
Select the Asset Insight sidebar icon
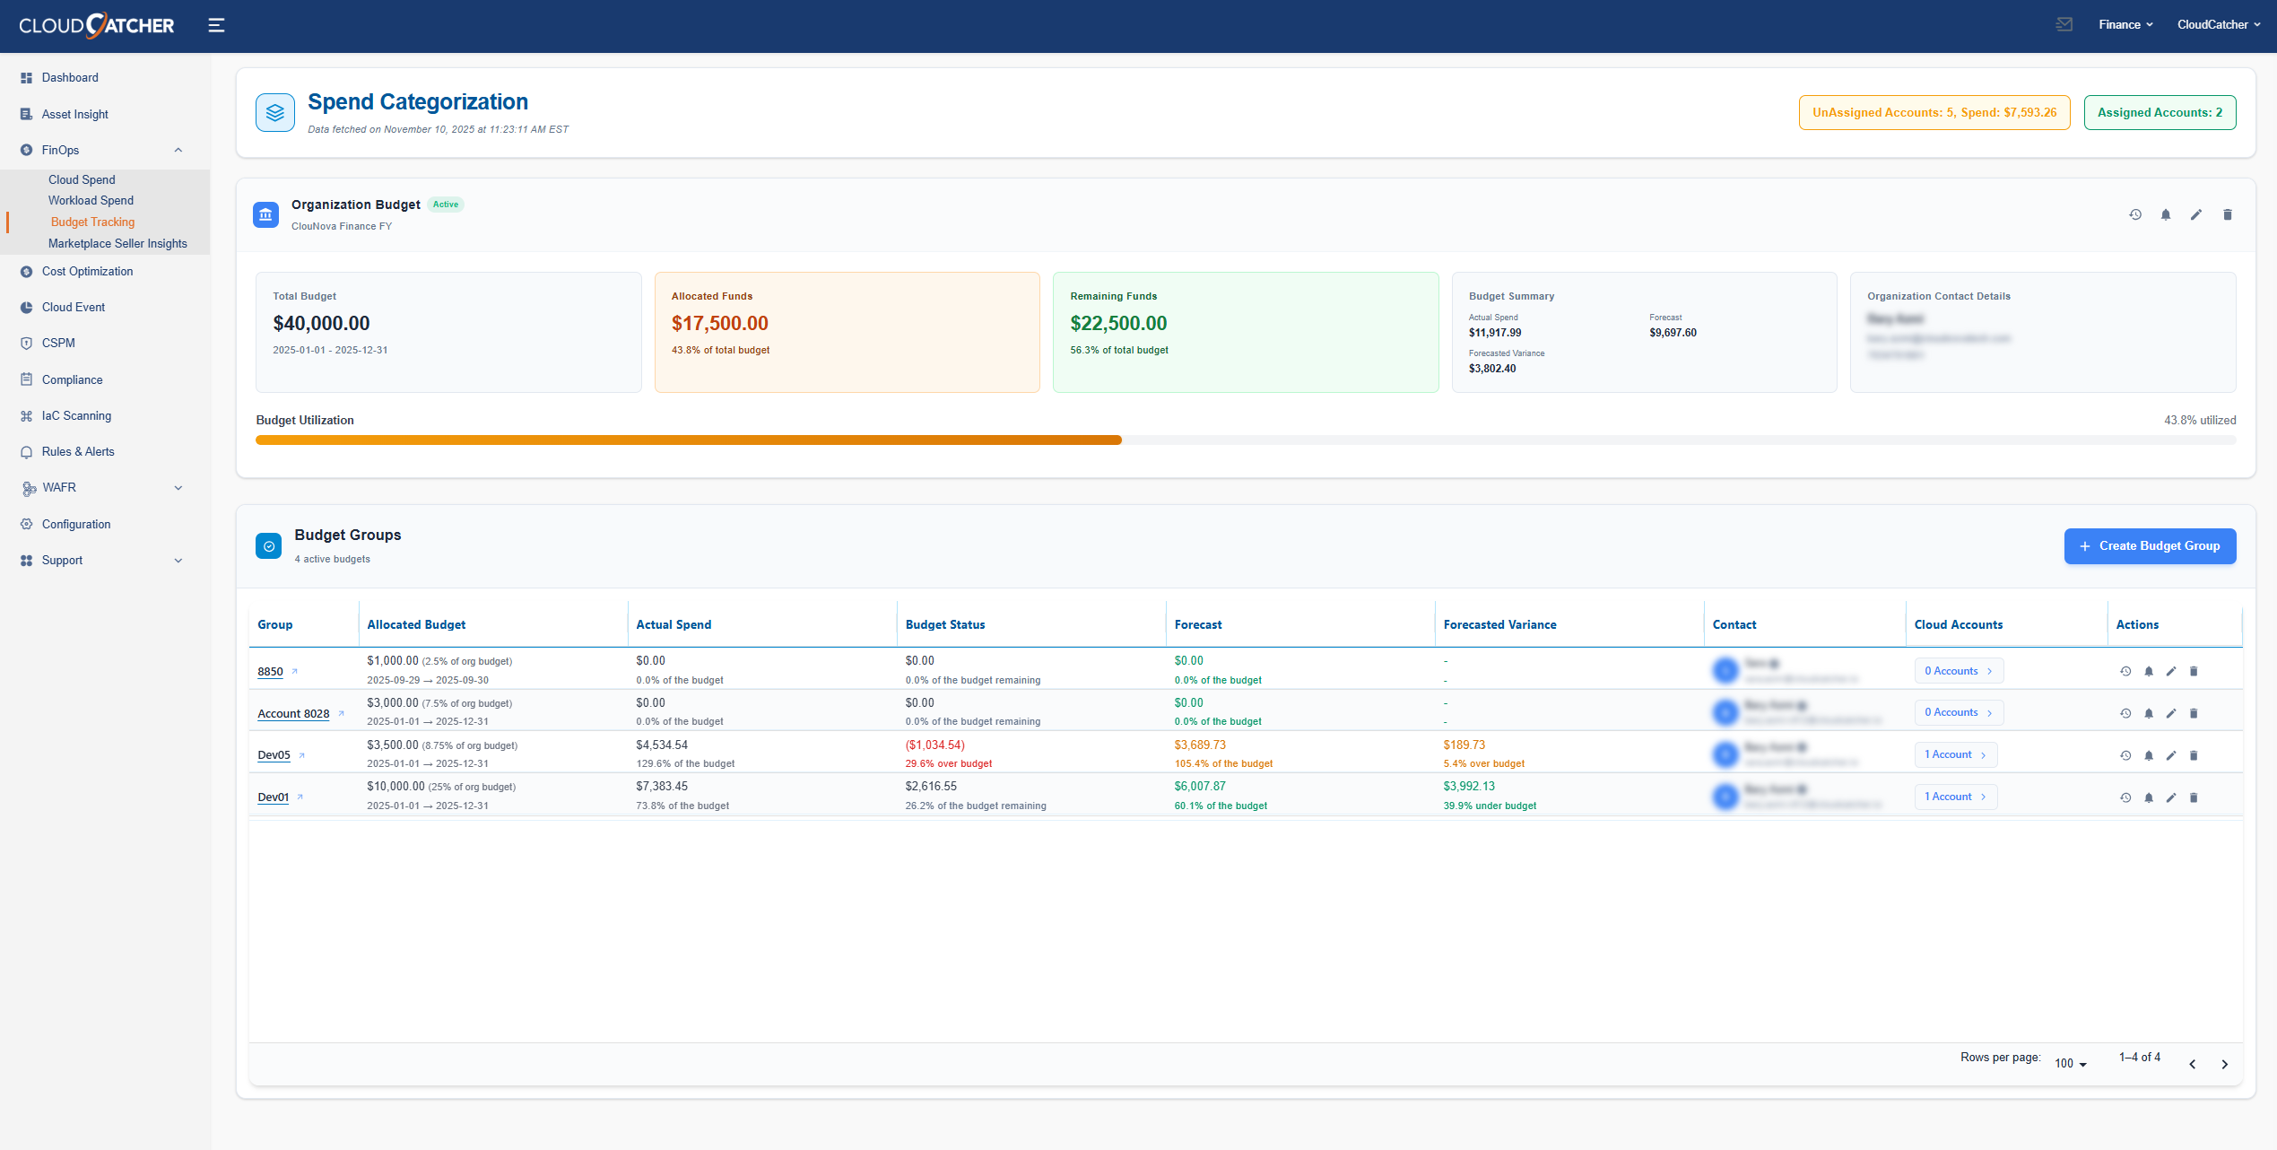26,114
